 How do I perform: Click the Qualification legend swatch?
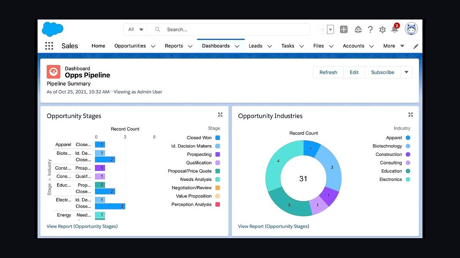pyautogui.click(x=218, y=163)
